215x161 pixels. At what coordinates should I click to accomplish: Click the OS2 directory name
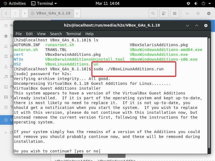(17, 64)
